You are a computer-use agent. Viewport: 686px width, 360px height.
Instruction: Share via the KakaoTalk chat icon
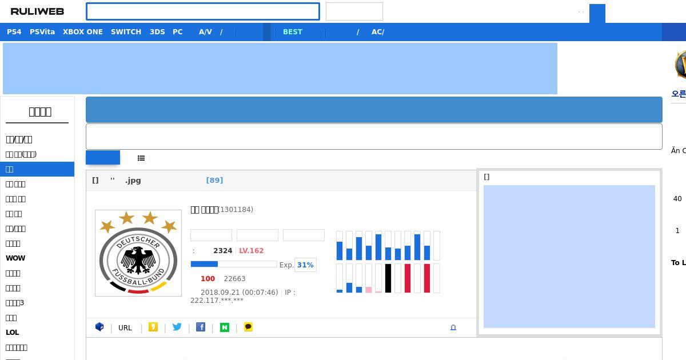tap(248, 327)
